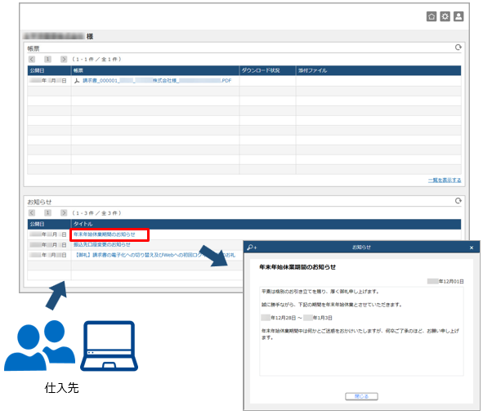483x415 pixels.
Task: Refresh the お知らせ panel
Action: click(x=458, y=201)
